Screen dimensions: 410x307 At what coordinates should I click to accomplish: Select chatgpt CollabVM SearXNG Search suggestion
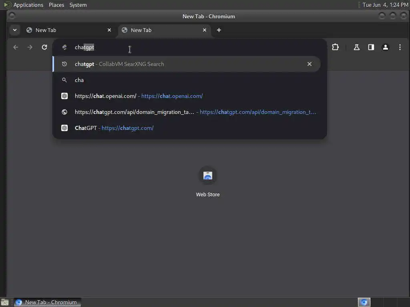point(187,64)
